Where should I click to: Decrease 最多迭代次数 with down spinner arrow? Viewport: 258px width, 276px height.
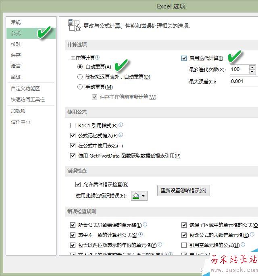click(252, 72)
